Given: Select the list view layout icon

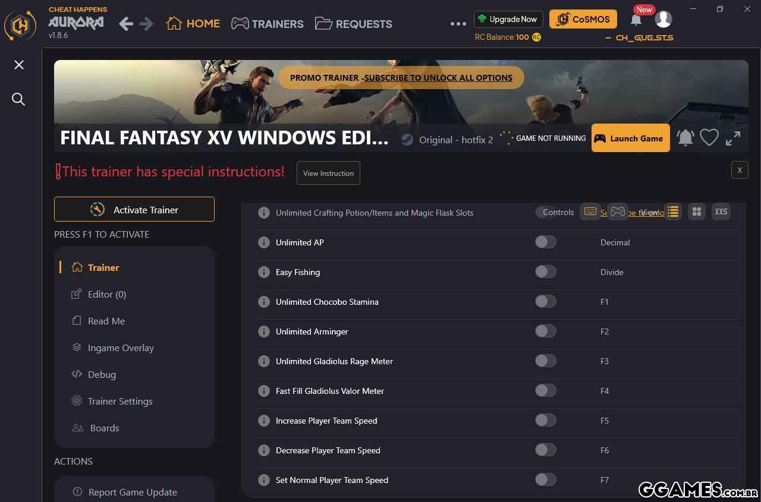Looking at the screenshot, I should [673, 211].
